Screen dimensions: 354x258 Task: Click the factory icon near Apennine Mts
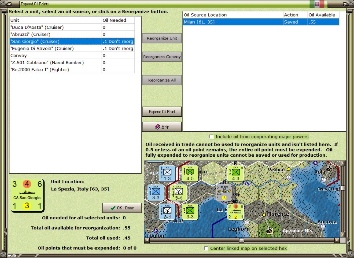click(270, 231)
